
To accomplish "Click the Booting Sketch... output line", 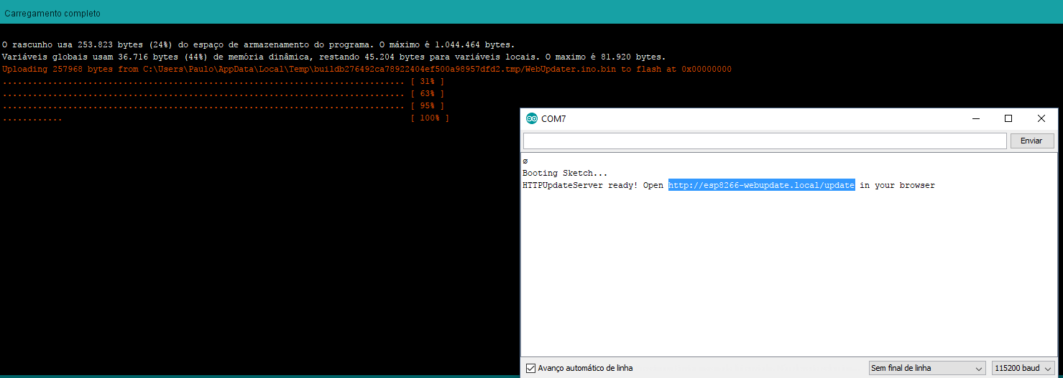I will (564, 173).
